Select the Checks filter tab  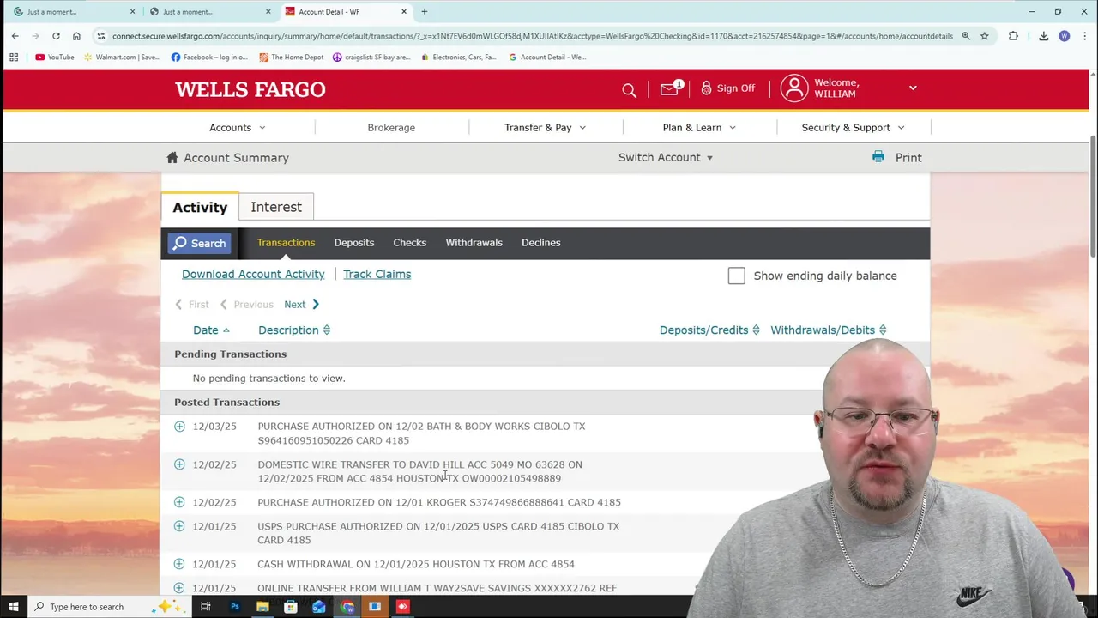[409, 243]
